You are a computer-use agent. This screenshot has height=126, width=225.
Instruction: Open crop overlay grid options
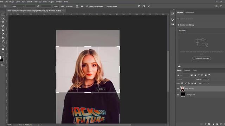[77, 6]
